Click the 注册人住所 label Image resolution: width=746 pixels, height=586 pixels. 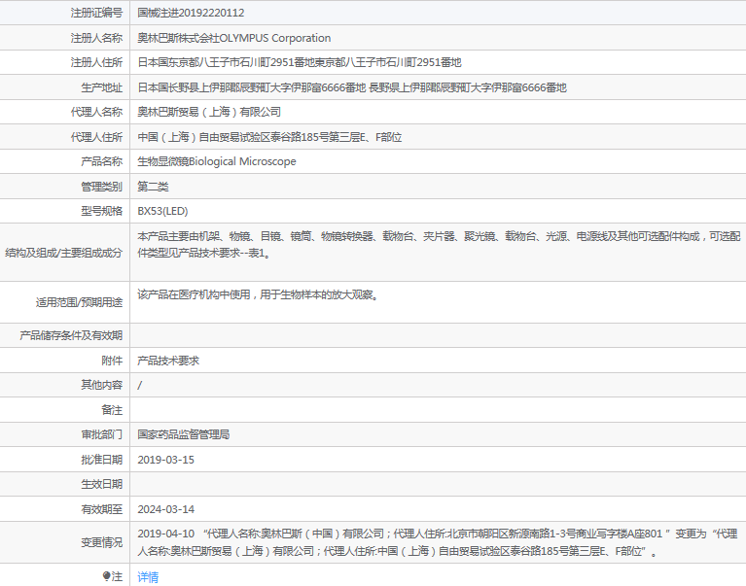(96, 63)
